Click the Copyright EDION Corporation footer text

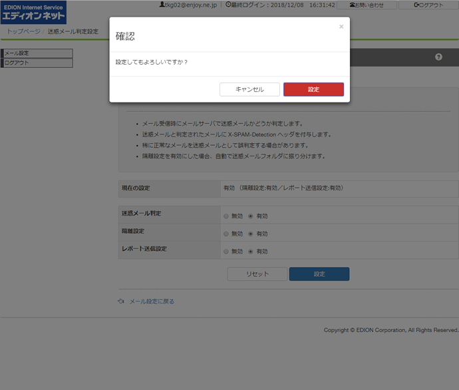391,330
